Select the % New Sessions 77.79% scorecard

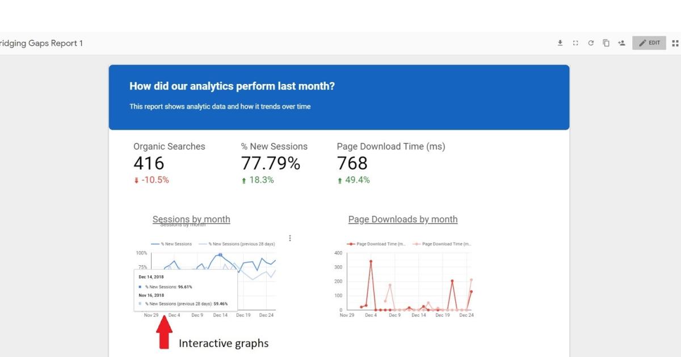[x=274, y=163]
